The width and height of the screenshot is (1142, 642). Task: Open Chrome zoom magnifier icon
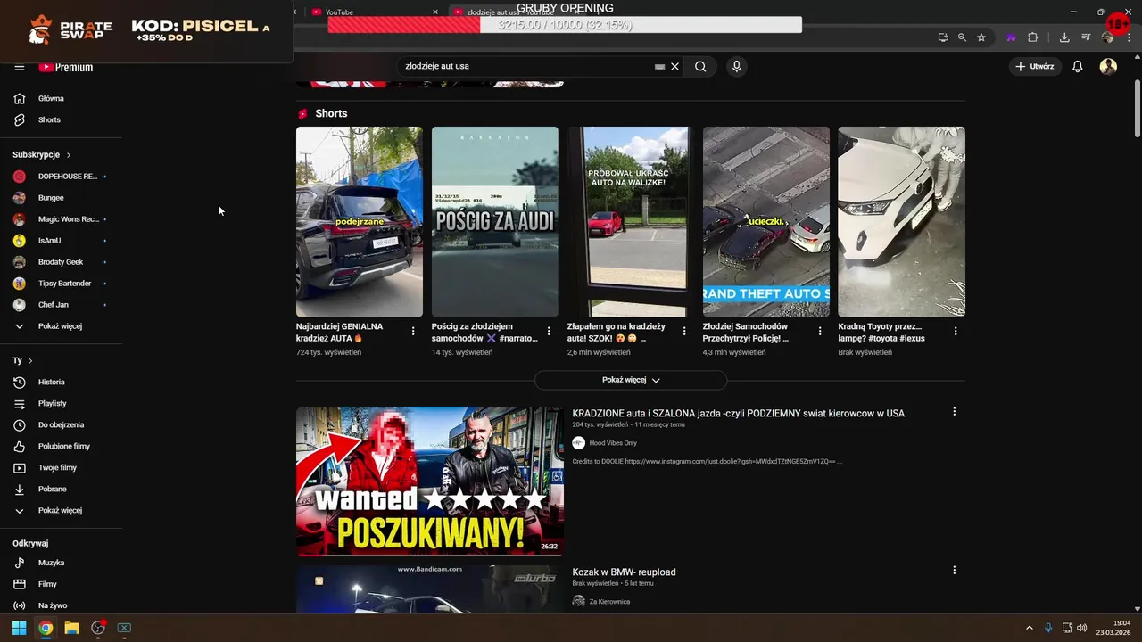(x=962, y=37)
